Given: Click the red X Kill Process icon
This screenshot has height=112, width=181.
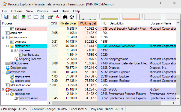Looking at the screenshot, I should [57, 17].
